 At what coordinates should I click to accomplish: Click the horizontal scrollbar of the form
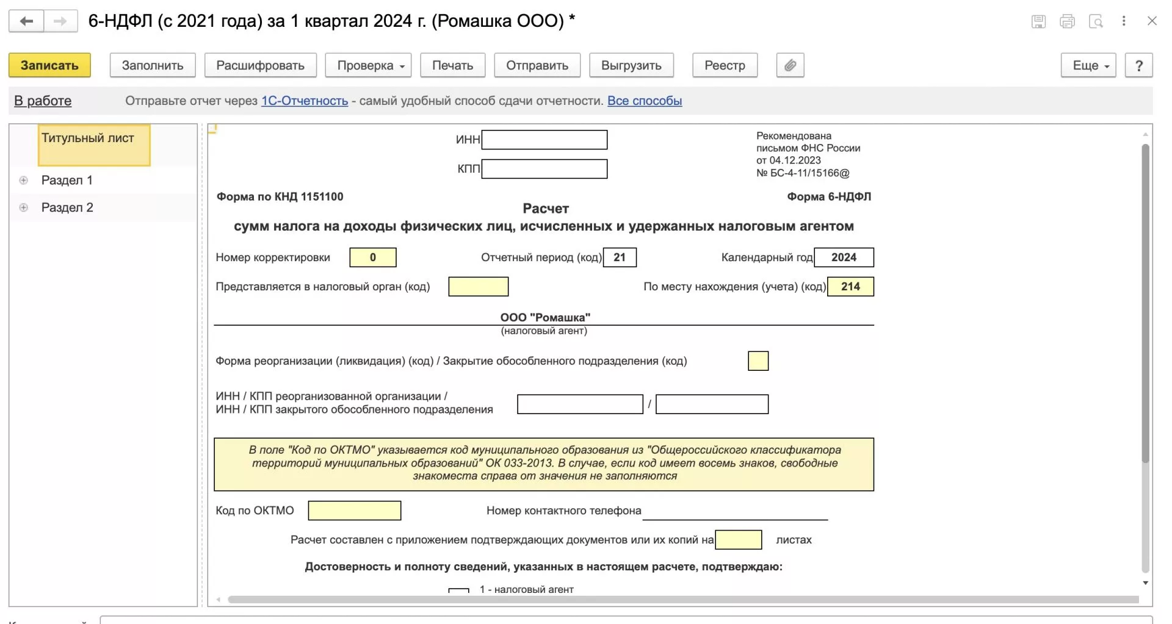(x=683, y=600)
